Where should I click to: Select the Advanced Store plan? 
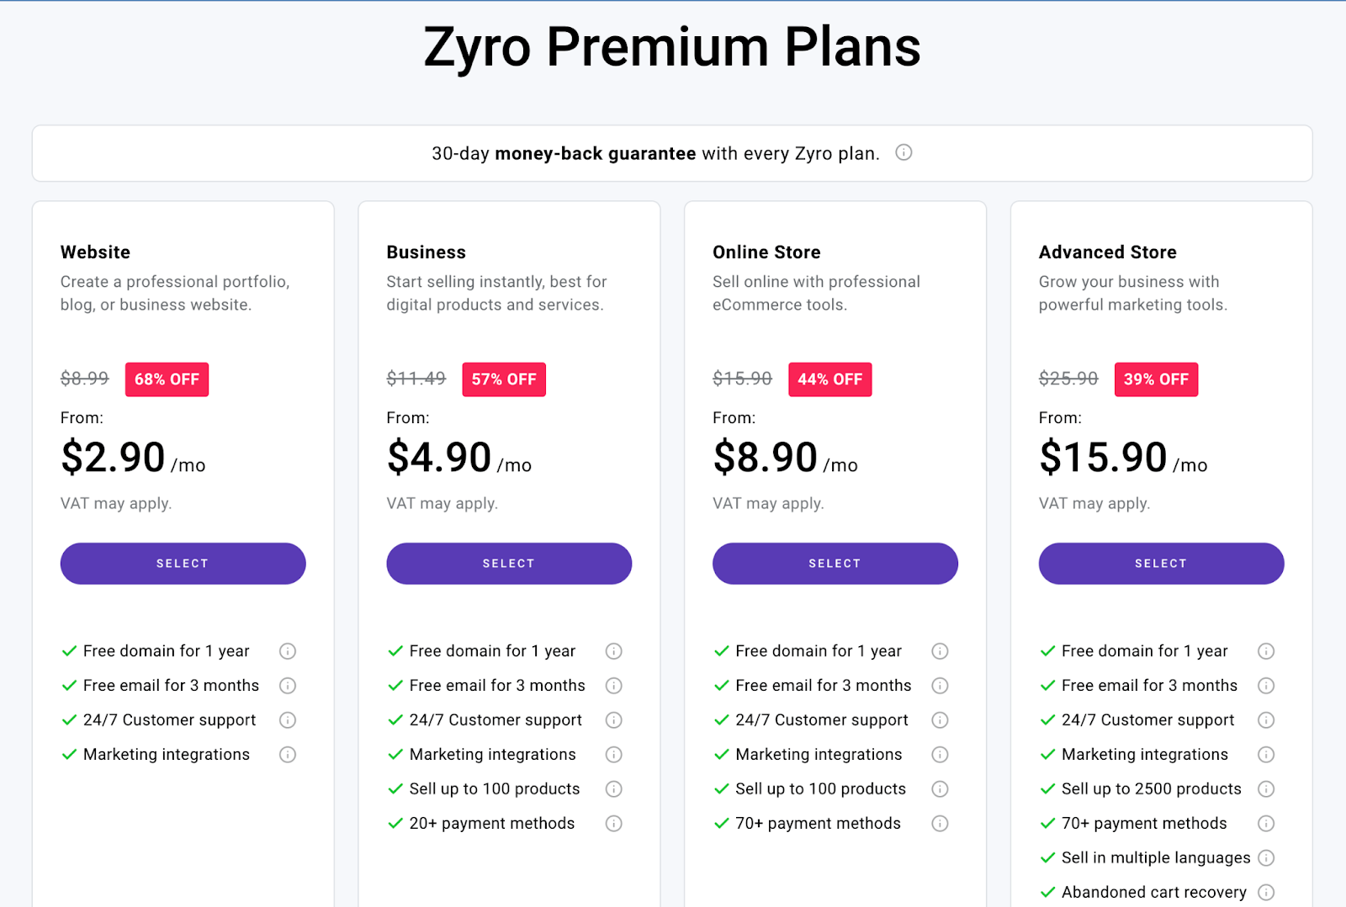coord(1160,563)
